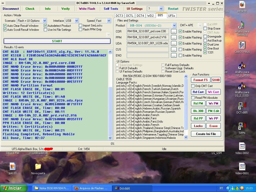
Task: Open the question mark dropdown in toolbar
Action: 161,9
